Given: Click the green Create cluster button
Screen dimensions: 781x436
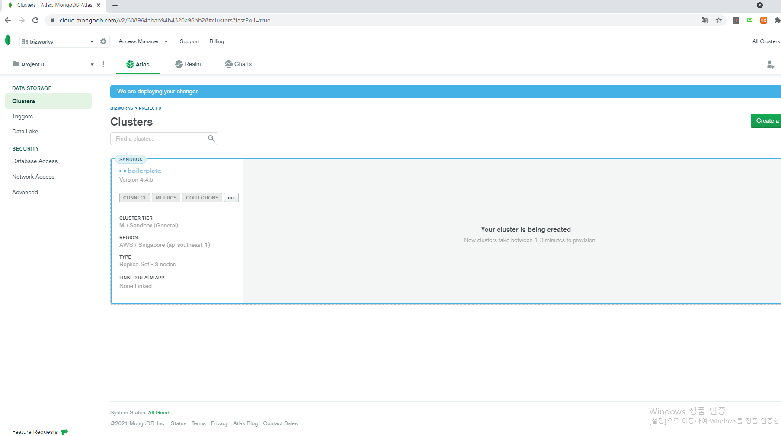Looking at the screenshot, I should pyautogui.click(x=766, y=121).
